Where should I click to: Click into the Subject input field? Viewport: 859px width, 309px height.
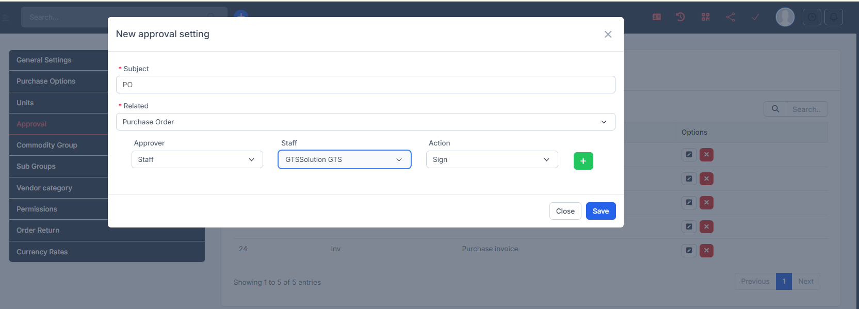pyautogui.click(x=365, y=85)
